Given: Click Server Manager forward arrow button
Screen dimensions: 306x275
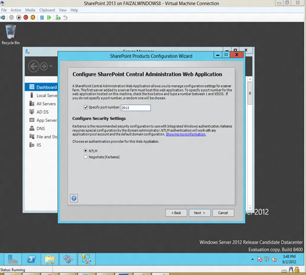Looking at the screenshot, I should coord(44,67).
